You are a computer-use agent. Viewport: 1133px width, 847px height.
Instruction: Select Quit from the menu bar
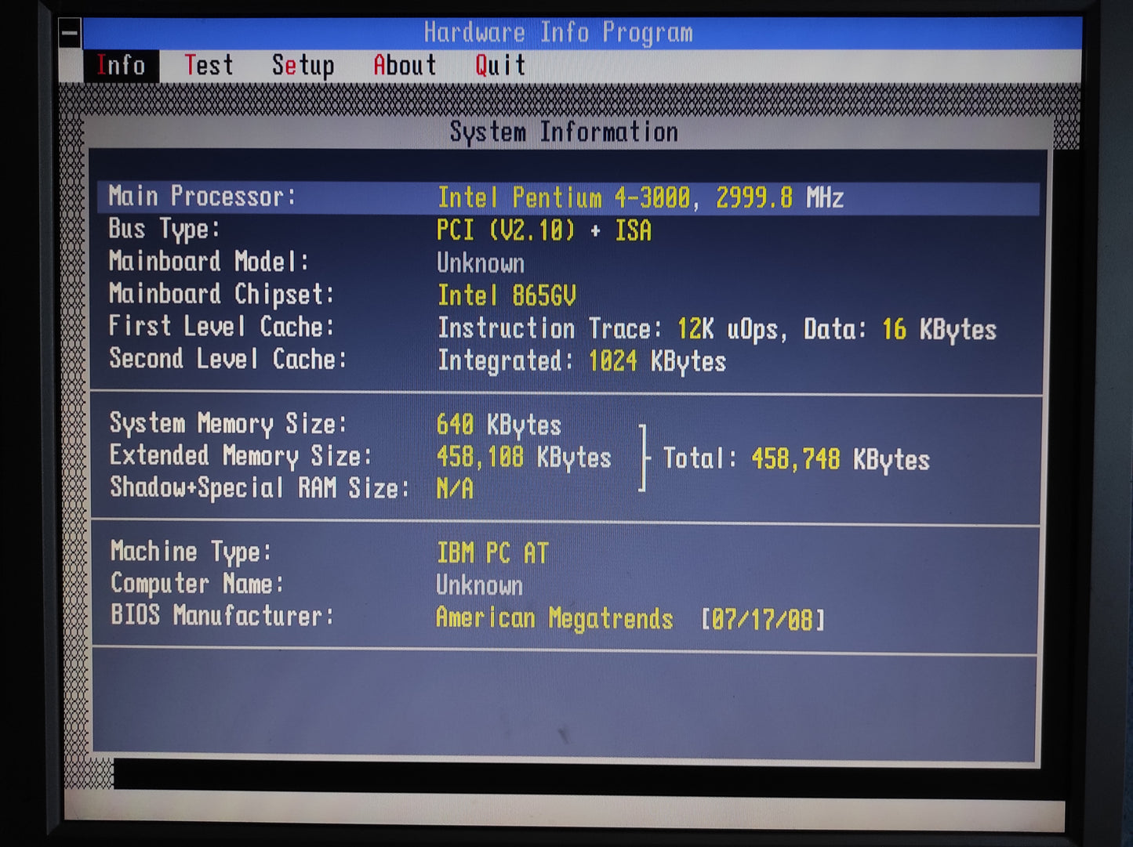[x=499, y=66]
